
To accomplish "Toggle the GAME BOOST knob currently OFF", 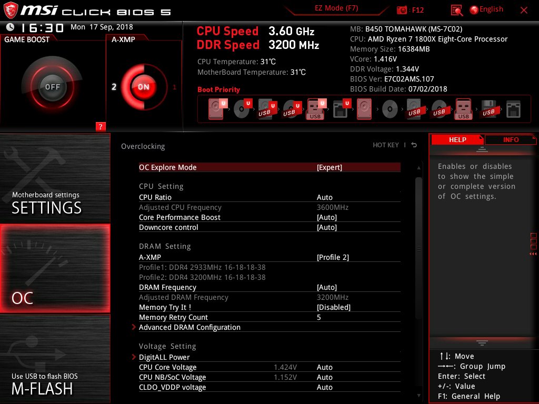I will point(52,87).
